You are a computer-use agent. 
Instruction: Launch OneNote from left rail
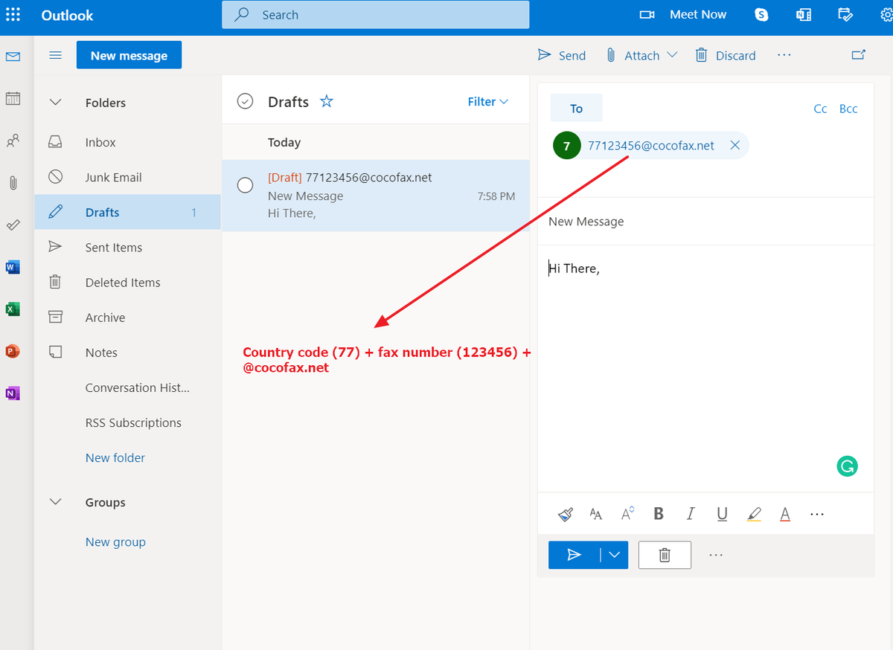coord(13,393)
